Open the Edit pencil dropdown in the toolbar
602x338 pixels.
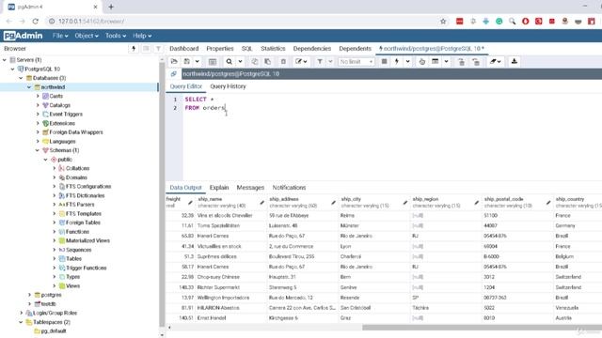301,61
